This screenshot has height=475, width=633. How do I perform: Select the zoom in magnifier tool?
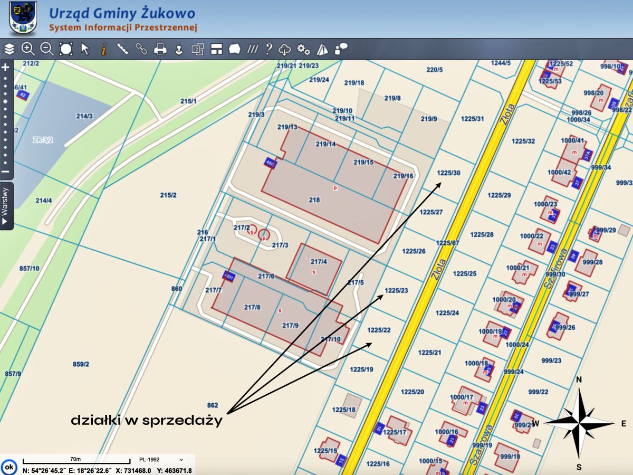(x=28, y=49)
